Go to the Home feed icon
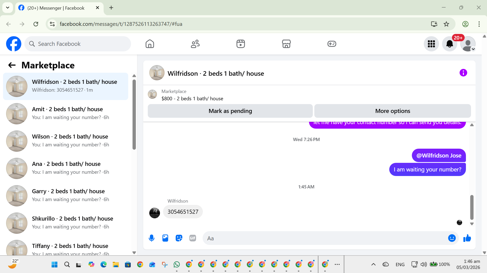The image size is (487, 273). (150, 44)
